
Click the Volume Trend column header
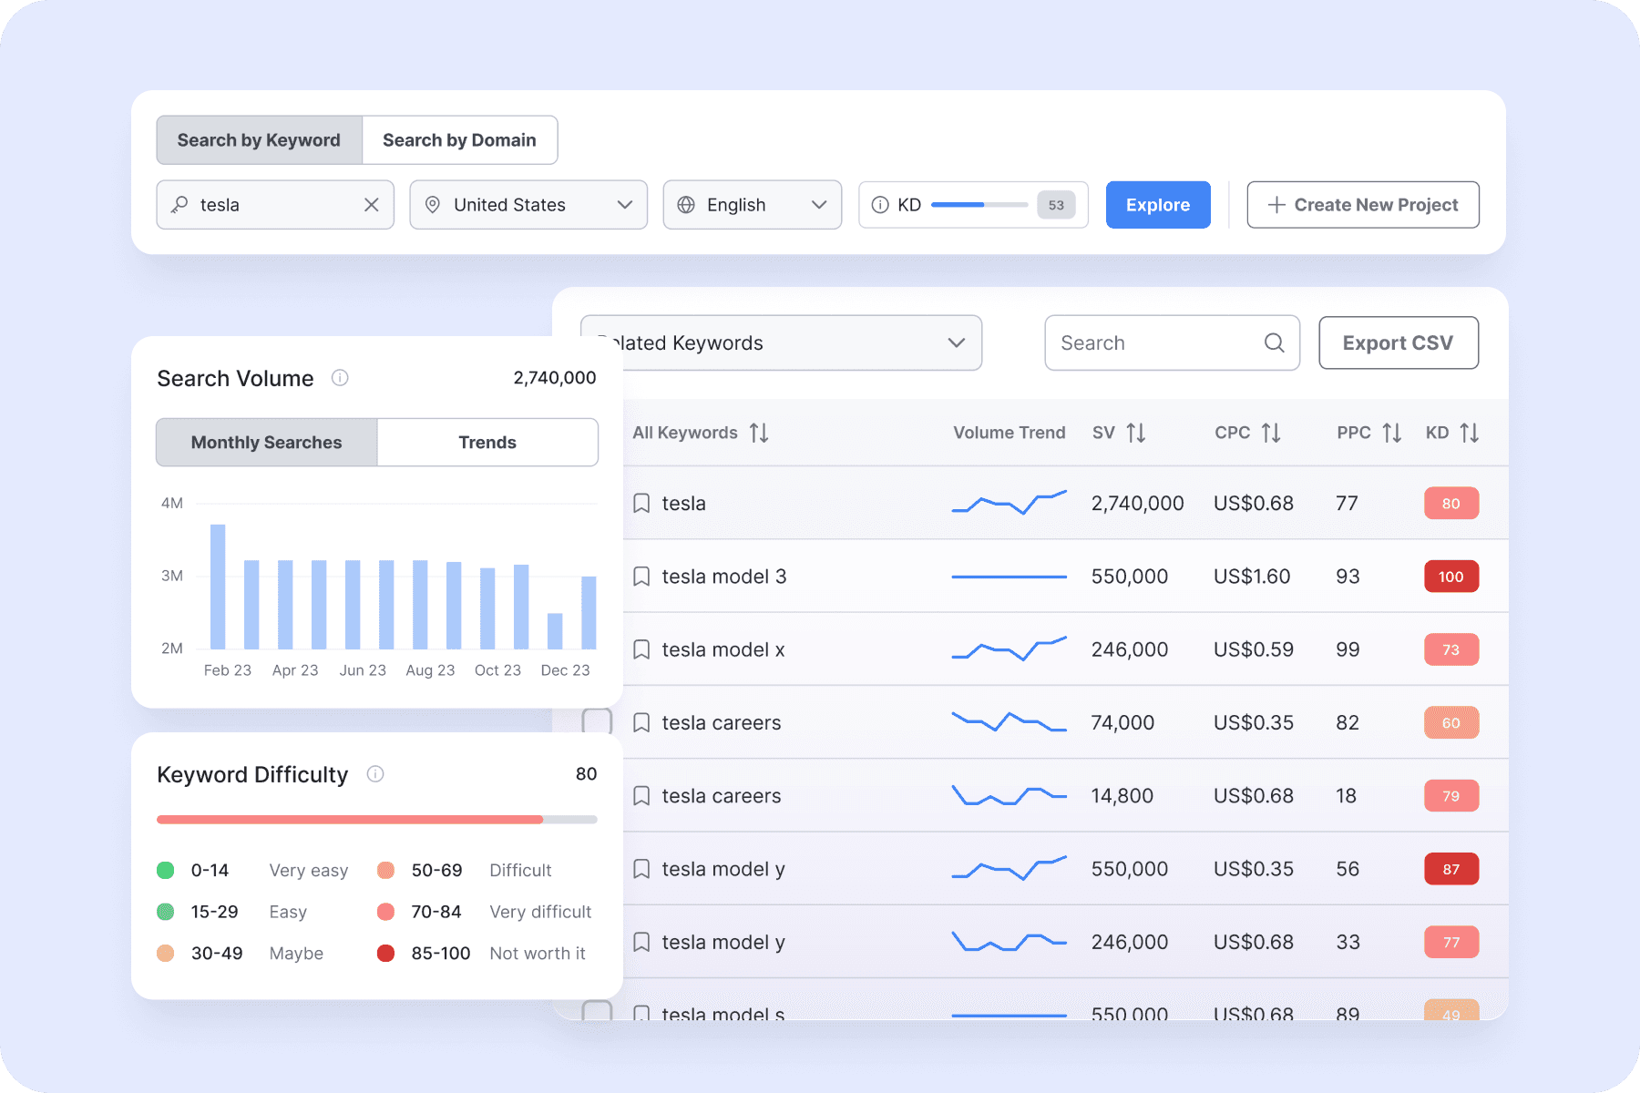[1010, 433]
